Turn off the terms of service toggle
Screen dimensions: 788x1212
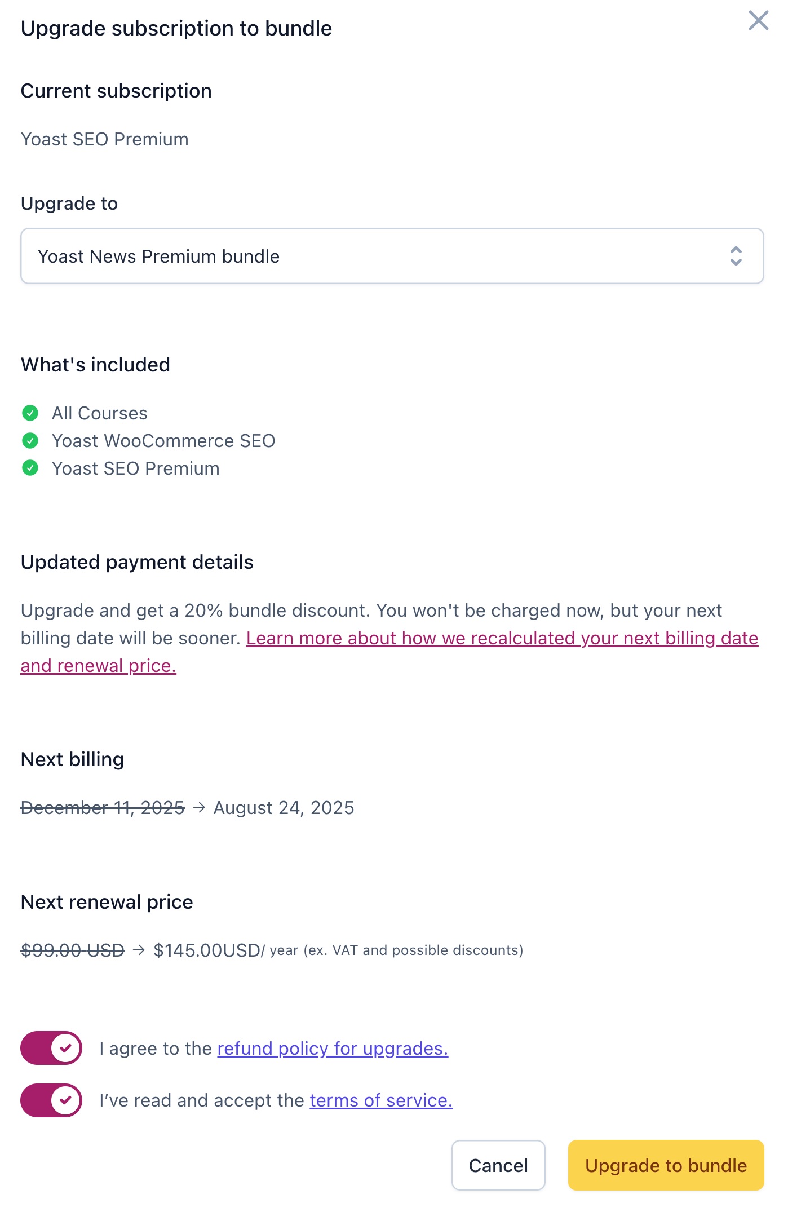click(51, 1100)
